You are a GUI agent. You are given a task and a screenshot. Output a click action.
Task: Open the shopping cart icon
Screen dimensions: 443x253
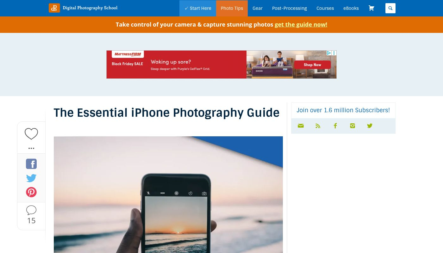(371, 8)
